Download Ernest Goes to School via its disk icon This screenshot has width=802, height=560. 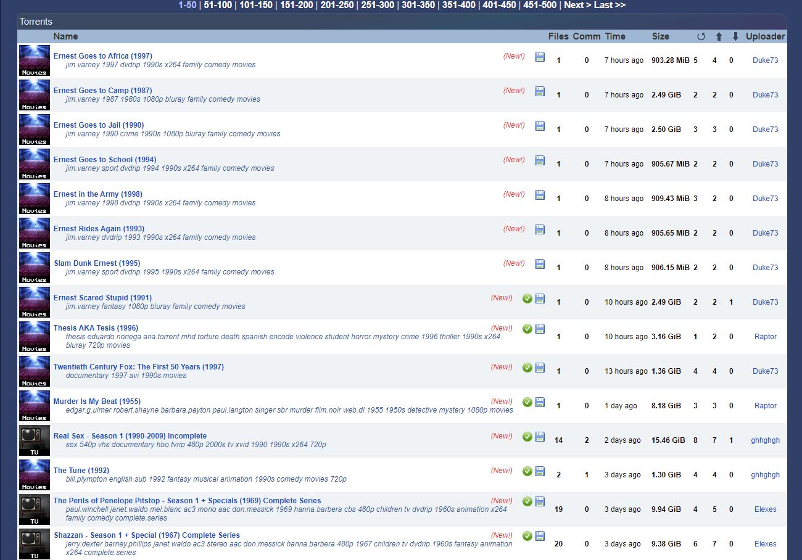coord(540,160)
